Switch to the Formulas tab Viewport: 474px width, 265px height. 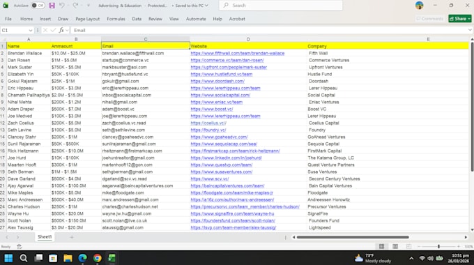click(116, 19)
